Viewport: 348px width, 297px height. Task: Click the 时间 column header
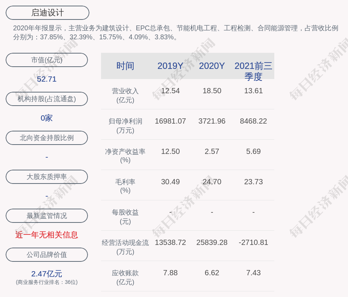pyautogui.click(x=125, y=66)
